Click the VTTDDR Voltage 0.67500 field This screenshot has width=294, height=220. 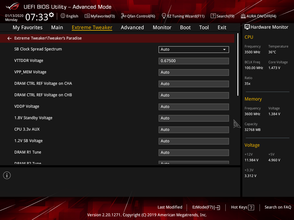click(194, 61)
